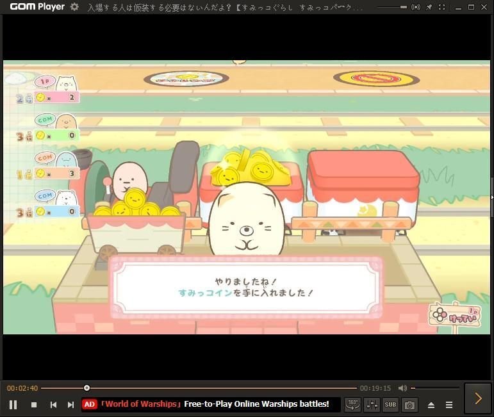Click the total duration 00:19:15
494x417 pixels.
coord(375,388)
